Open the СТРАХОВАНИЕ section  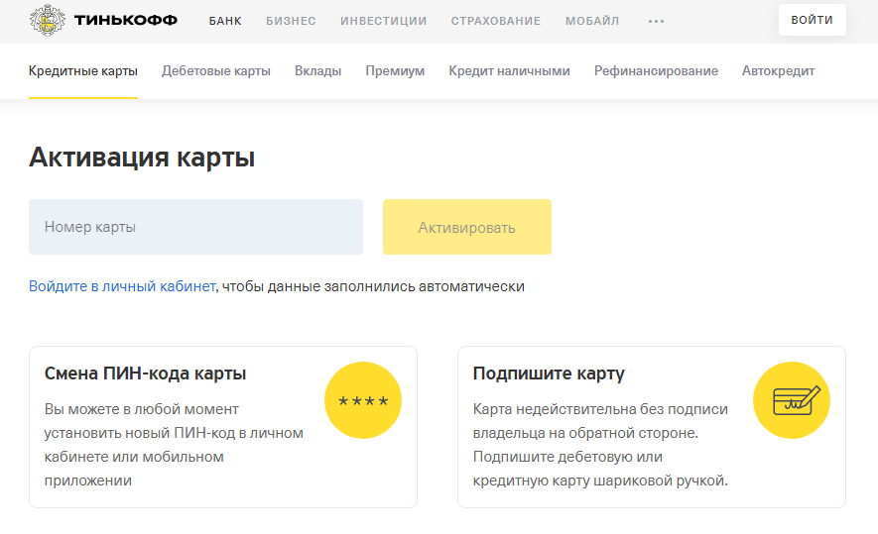pyautogui.click(x=496, y=21)
